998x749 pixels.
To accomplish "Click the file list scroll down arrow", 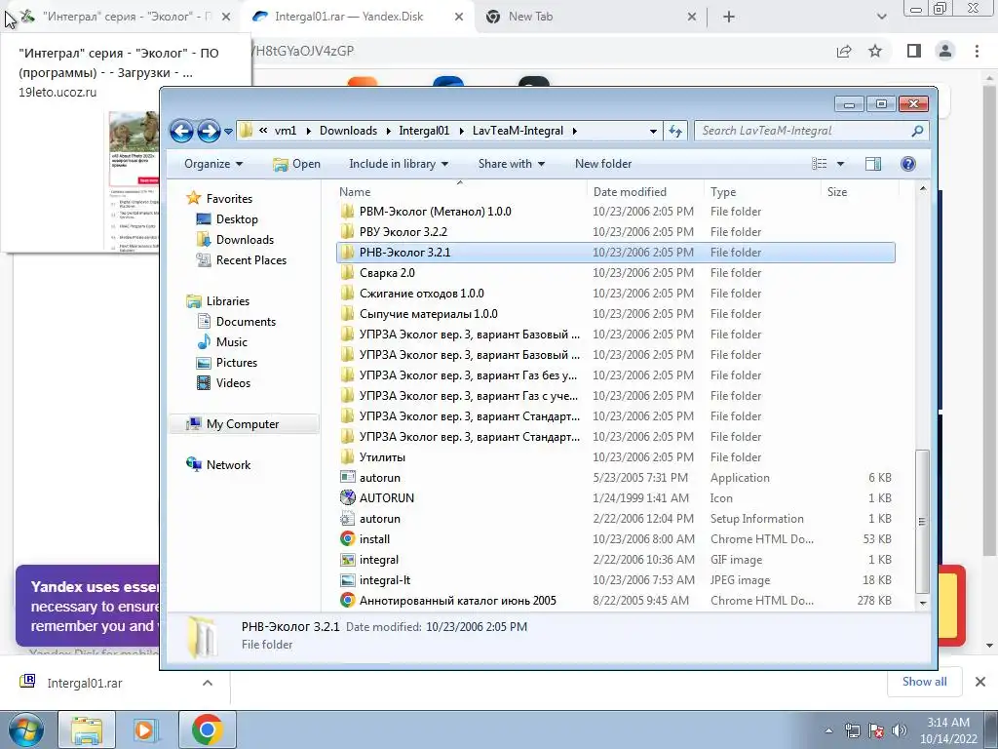I will (922, 602).
